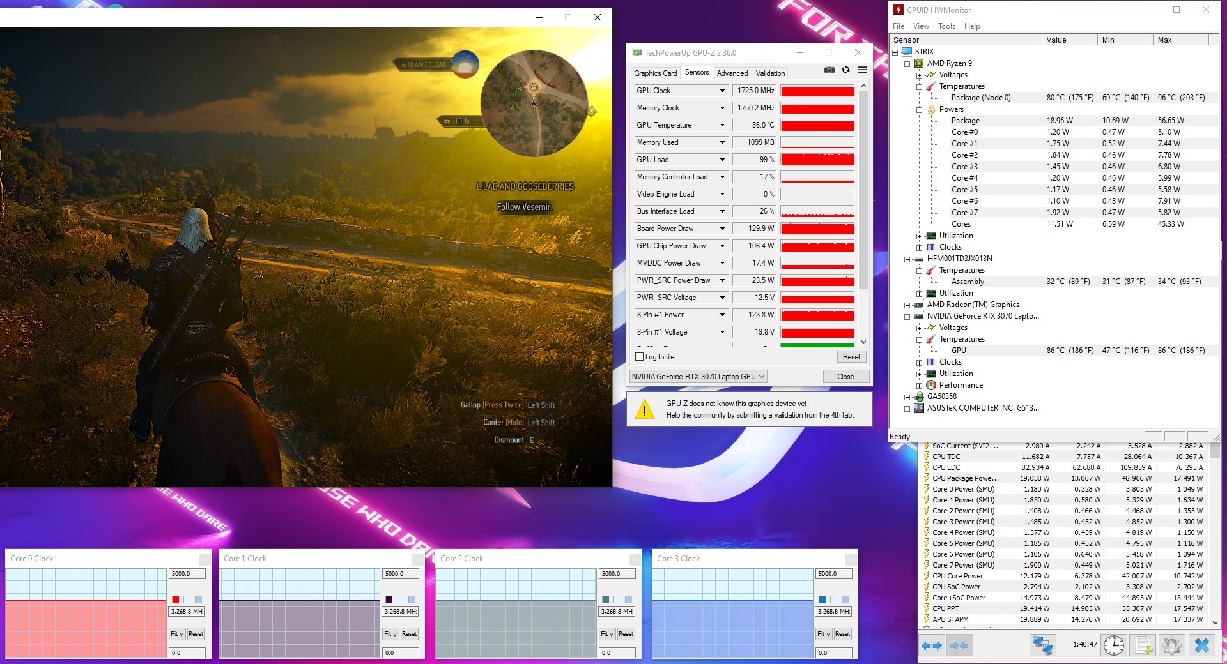Click the blue X icon in HWiNFO toolbar
The height and width of the screenshot is (664, 1227).
tap(1201, 645)
